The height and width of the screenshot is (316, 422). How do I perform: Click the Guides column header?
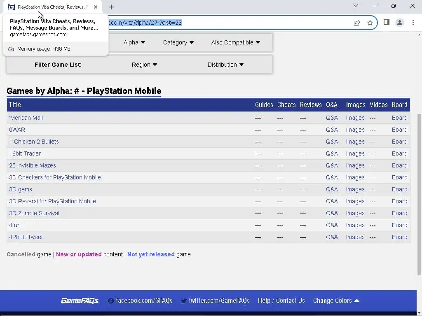pyautogui.click(x=264, y=105)
